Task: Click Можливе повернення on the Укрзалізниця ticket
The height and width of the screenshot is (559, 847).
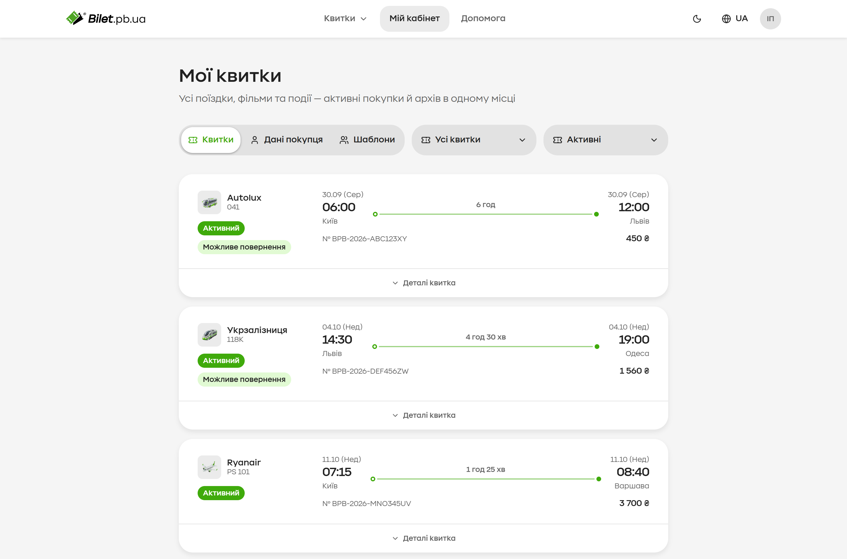Action: pos(244,379)
